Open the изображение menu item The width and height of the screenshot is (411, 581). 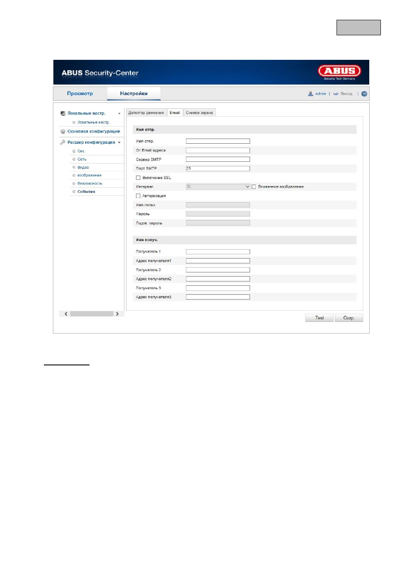point(90,176)
